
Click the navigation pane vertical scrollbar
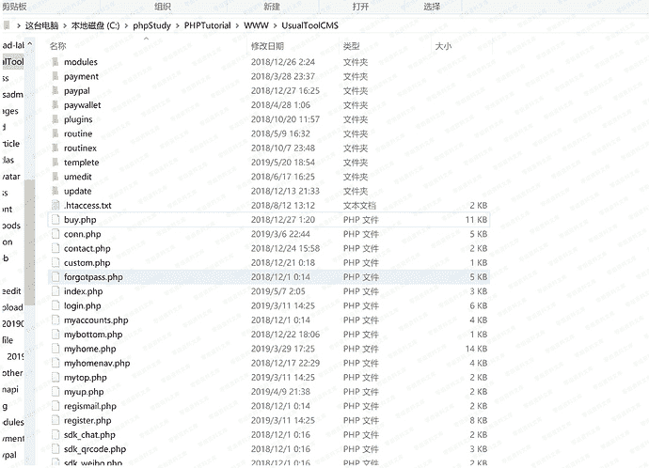(29, 235)
